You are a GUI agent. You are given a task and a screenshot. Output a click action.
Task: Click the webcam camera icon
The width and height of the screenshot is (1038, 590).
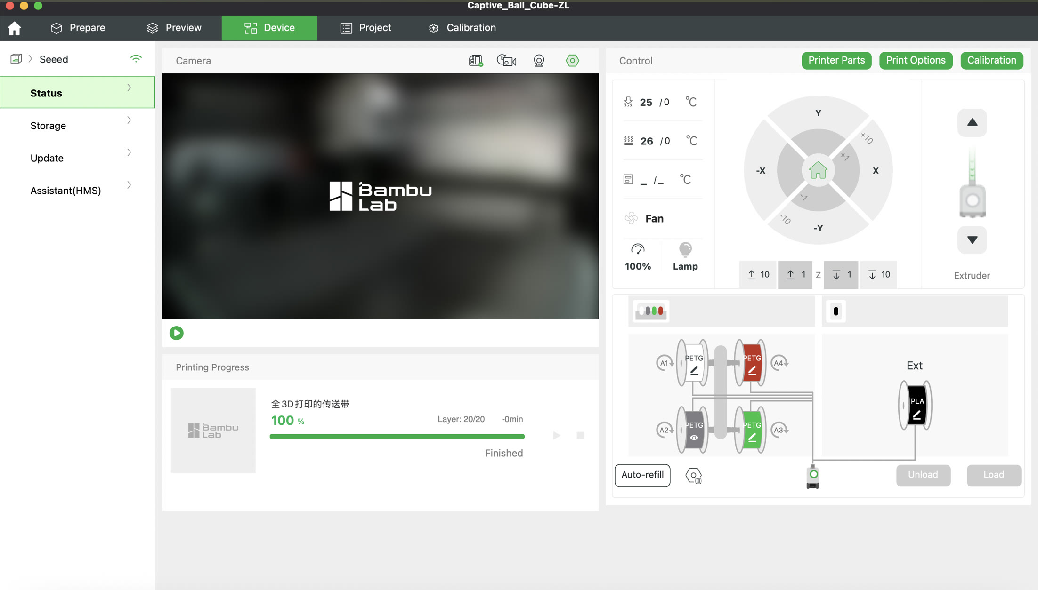click(539, 61)
